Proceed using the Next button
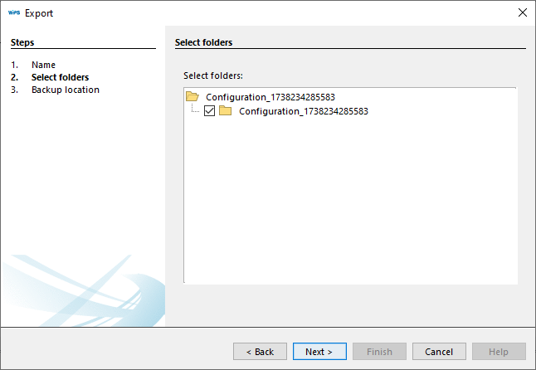Viewport: 536px width, 370px height. 319,352
